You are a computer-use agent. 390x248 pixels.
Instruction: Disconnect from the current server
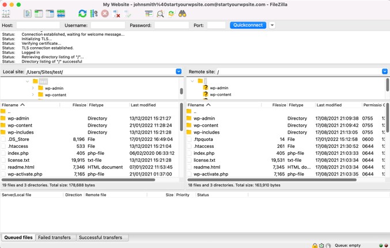116,14
